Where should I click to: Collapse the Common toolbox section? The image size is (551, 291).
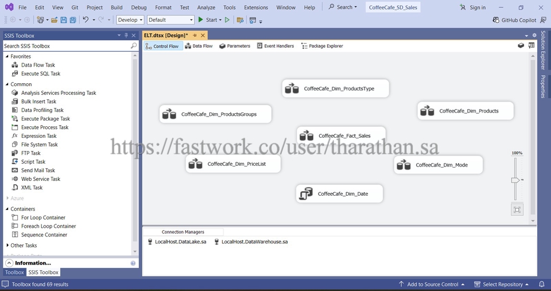click(7, 84)
